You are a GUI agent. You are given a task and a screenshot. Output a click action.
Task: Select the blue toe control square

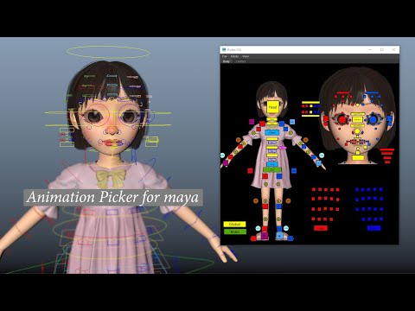(x=290, y=238)
